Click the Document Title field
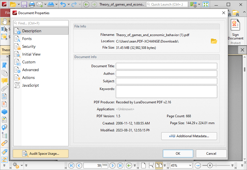Image resolution: width=247 pixels, height=170 pixels. [x=167, y=66]
